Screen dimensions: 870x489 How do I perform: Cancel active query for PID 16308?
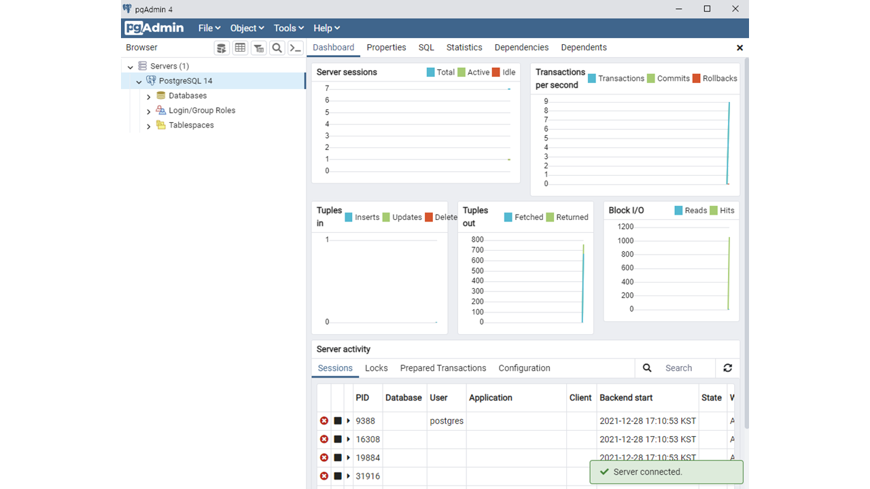tap(338, 439)
